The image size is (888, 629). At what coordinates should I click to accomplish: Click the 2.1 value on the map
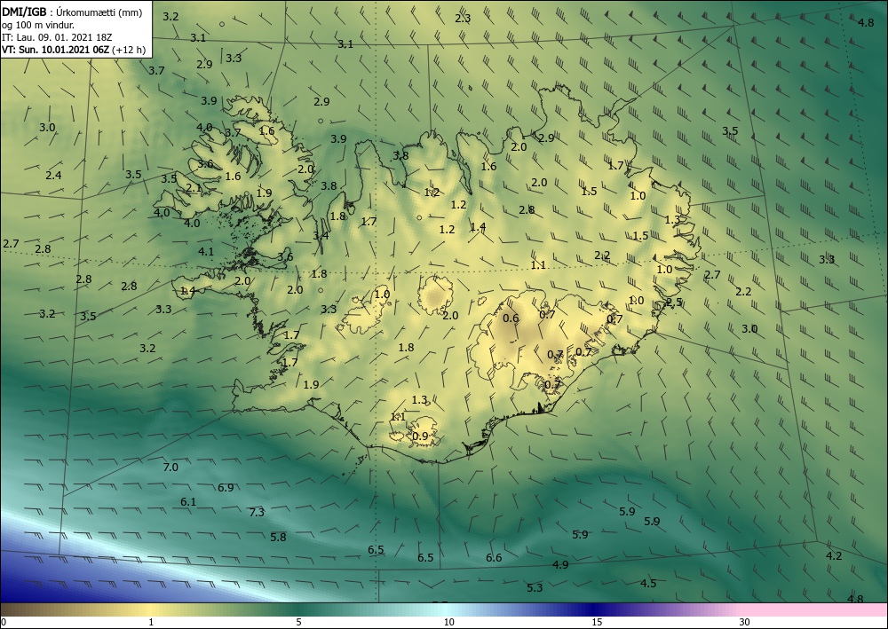pyautogui.click(x=194, y=188)
